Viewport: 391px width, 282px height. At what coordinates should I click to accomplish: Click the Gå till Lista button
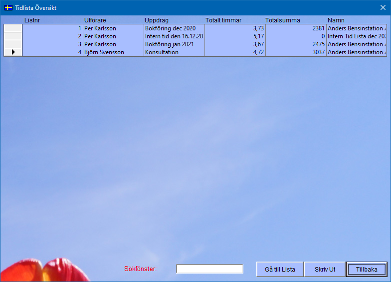(x=280, y=269)
